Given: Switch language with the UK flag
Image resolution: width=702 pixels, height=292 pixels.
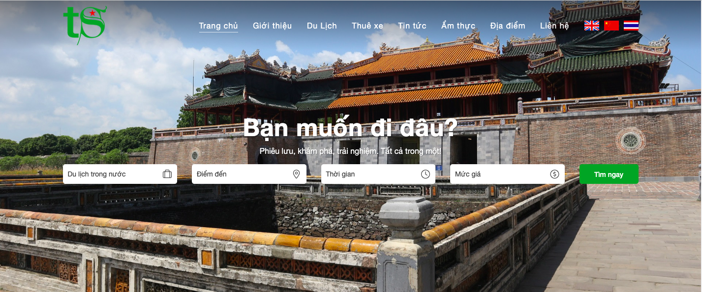Looking at the screenshot, I should [x=591, y=26].
